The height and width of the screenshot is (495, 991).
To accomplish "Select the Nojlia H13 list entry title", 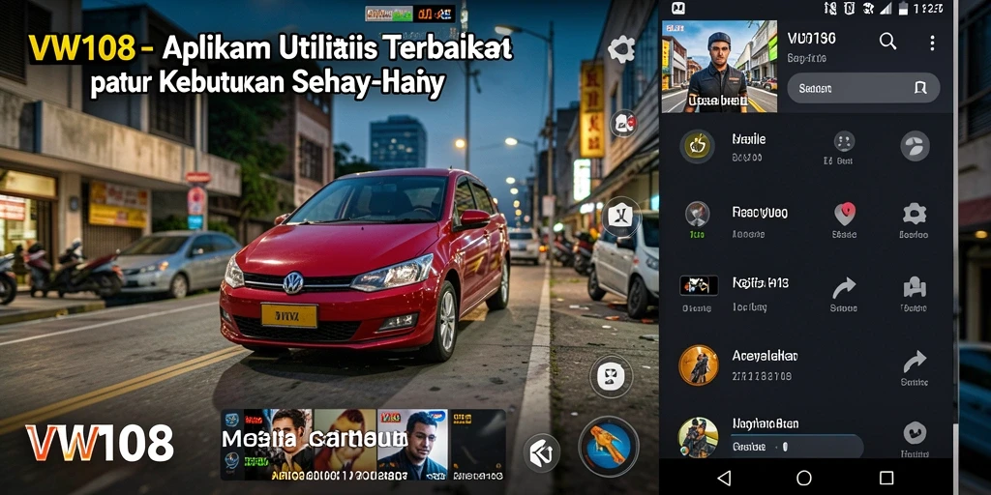I will tap(761, 283).
